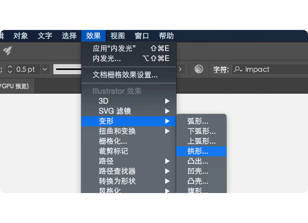Viewport: 308px width, 223px height.
Task: Open 文档栅格效果设置... dialog
Action: [x=129, y=75]
